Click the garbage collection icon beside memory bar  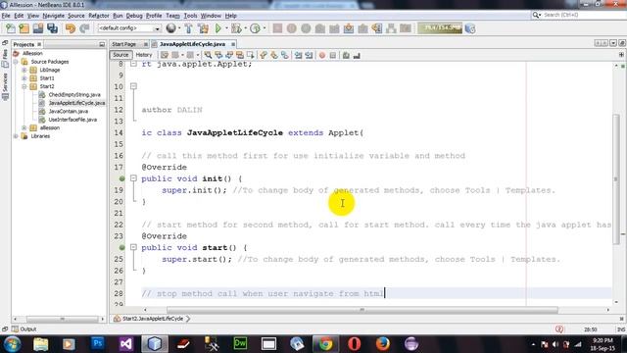pos(470,28)
